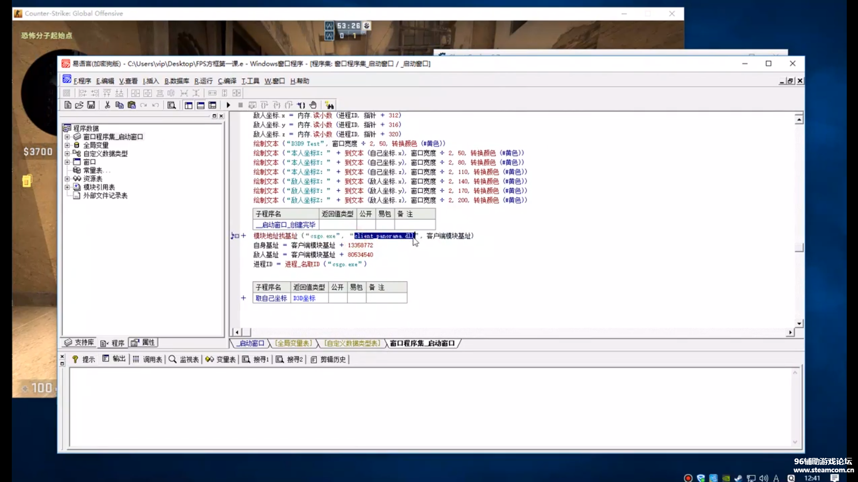Switch to the _启动窗口 editor tab
The image size is (858, 482).
click(250, 343)
